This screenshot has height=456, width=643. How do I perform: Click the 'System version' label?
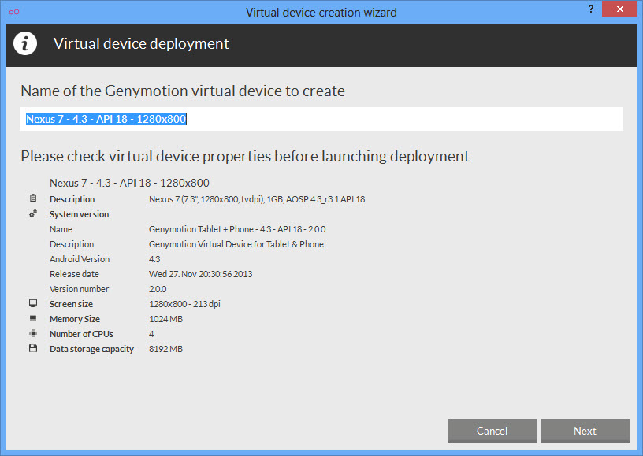click(x=79, y=214)
